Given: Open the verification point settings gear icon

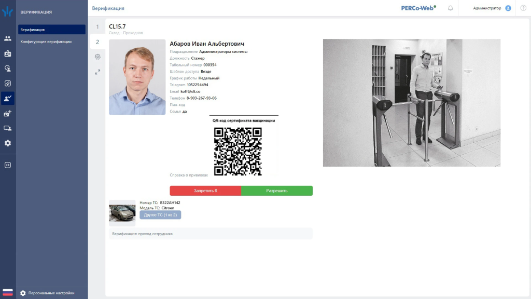Looking at the screenshot, I should point(97,57).
